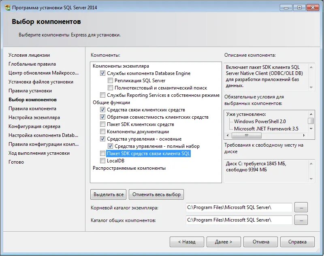Image resolution: width=324 pixels, height=256 pixels.
Task: Check Службы Reporting Services checkbox
Action: (102, 95)
